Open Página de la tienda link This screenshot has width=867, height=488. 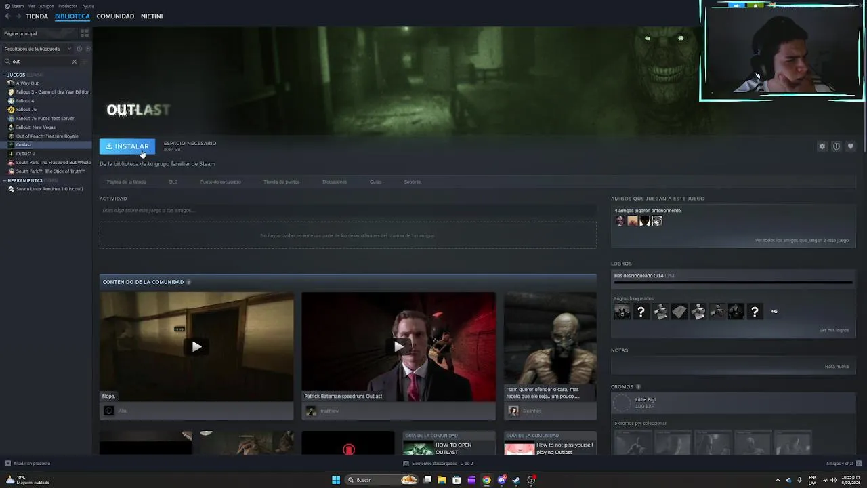(127, 182)
